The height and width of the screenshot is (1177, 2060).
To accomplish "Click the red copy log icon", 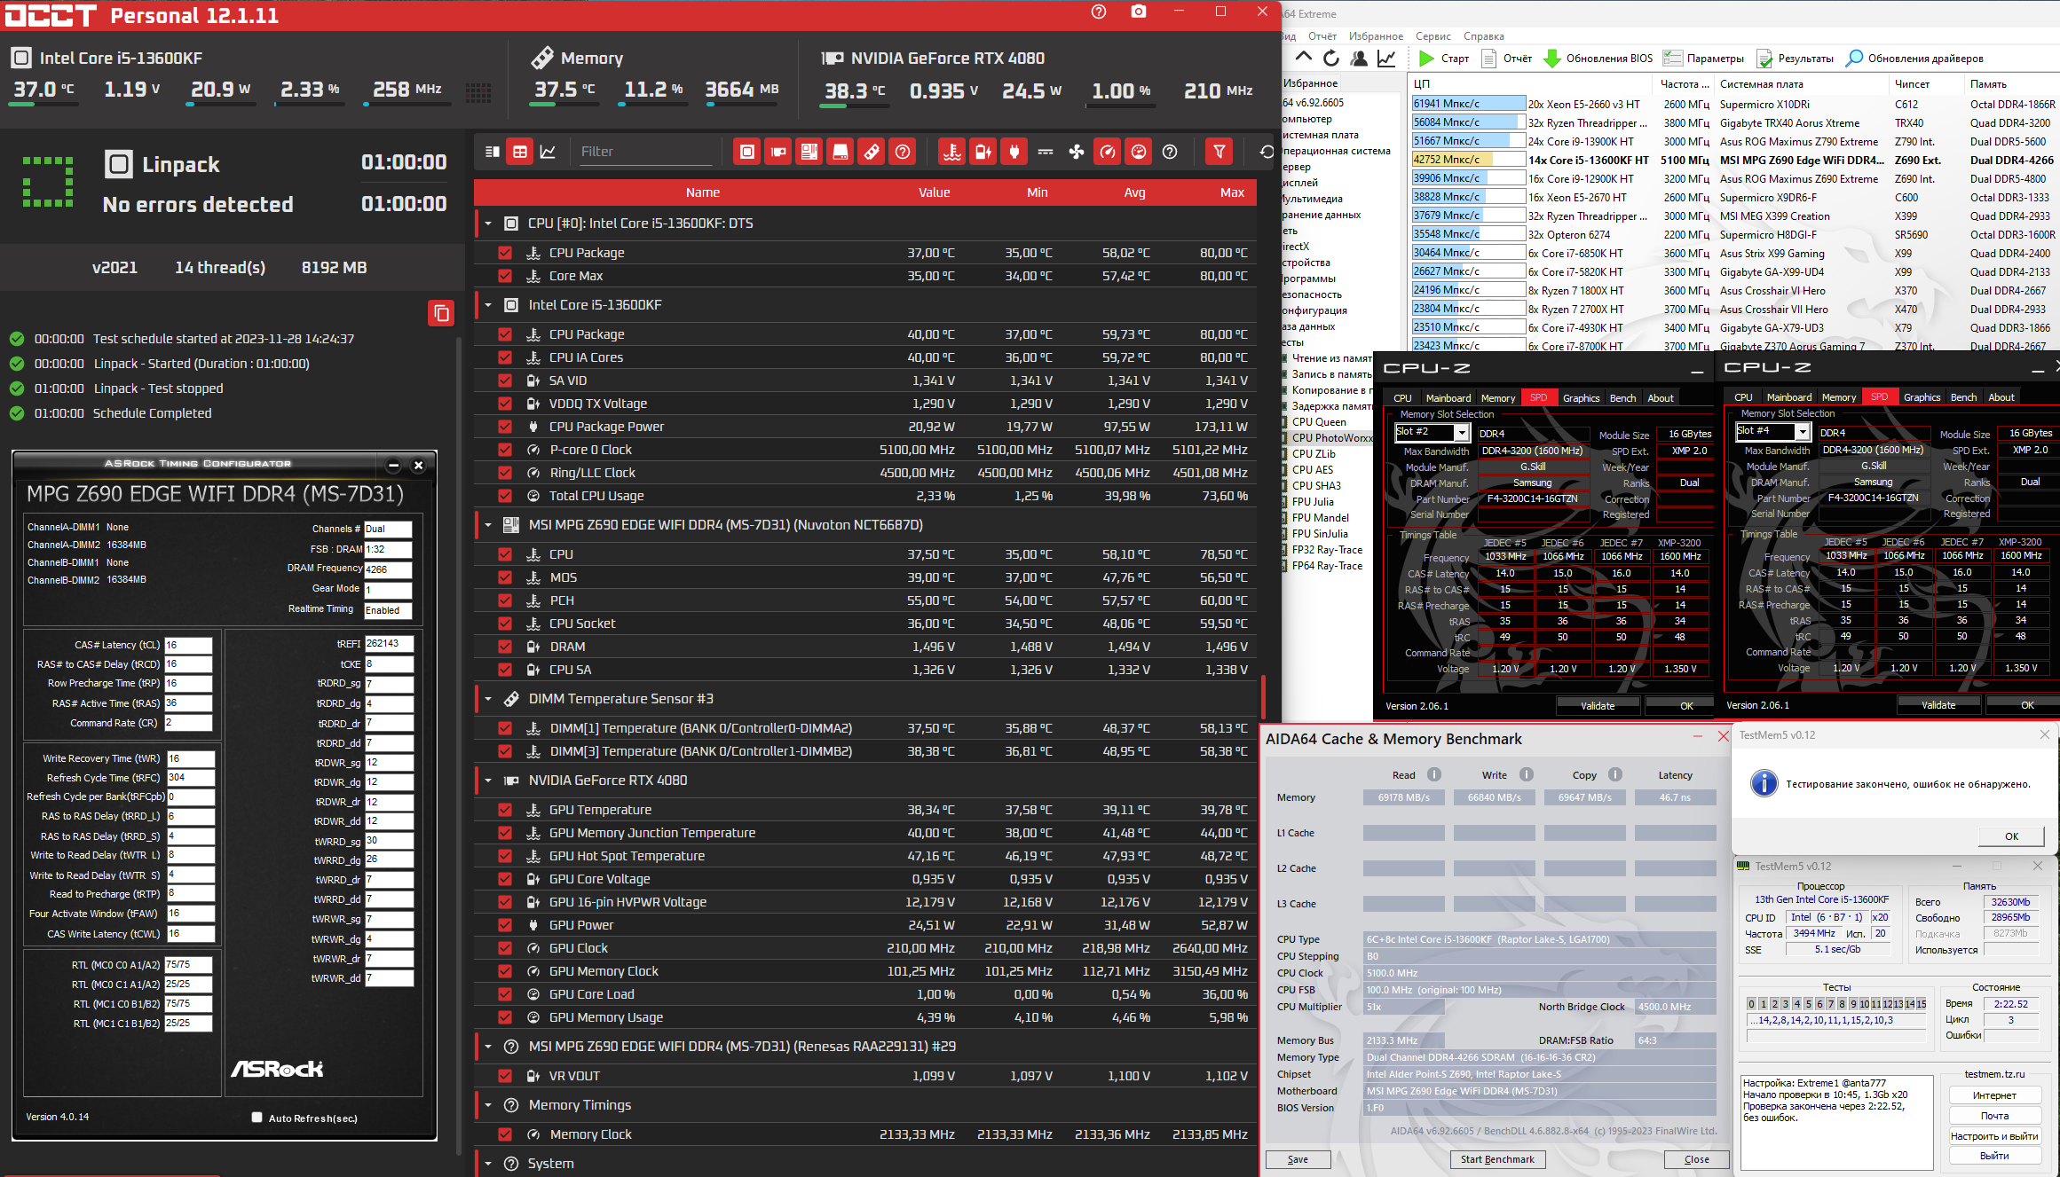I will point(441,313).
